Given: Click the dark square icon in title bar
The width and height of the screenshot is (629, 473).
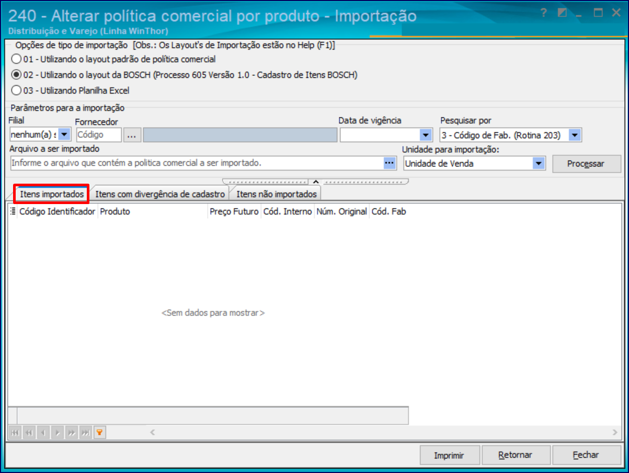Looking at the screenshot, I should coord(563,14).
